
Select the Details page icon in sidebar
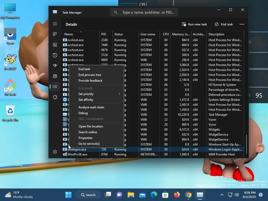point(55,86)
